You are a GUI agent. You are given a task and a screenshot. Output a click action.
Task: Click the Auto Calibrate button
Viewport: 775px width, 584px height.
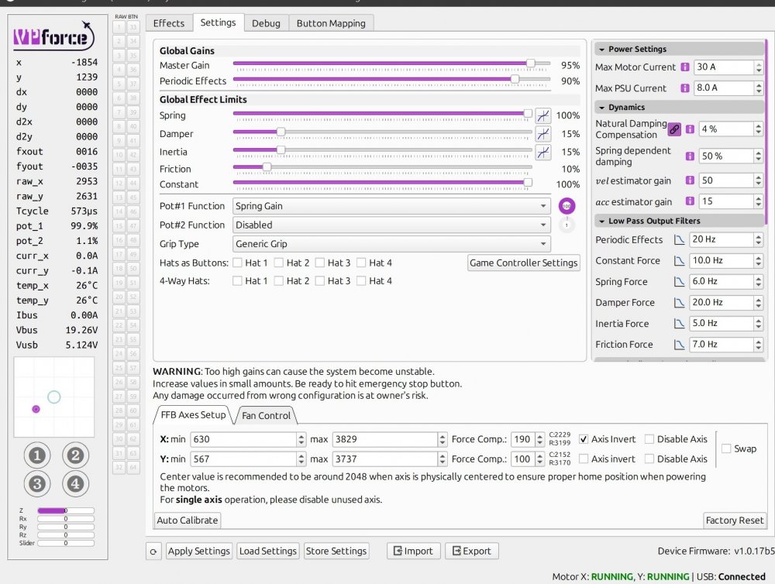click(x=188, y=520)
